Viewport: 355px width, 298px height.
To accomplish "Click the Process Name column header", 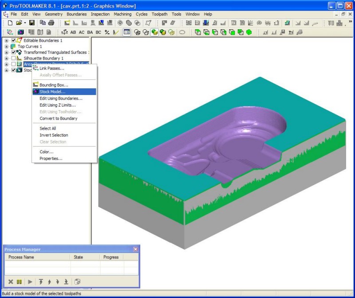I will coord(38,257).
